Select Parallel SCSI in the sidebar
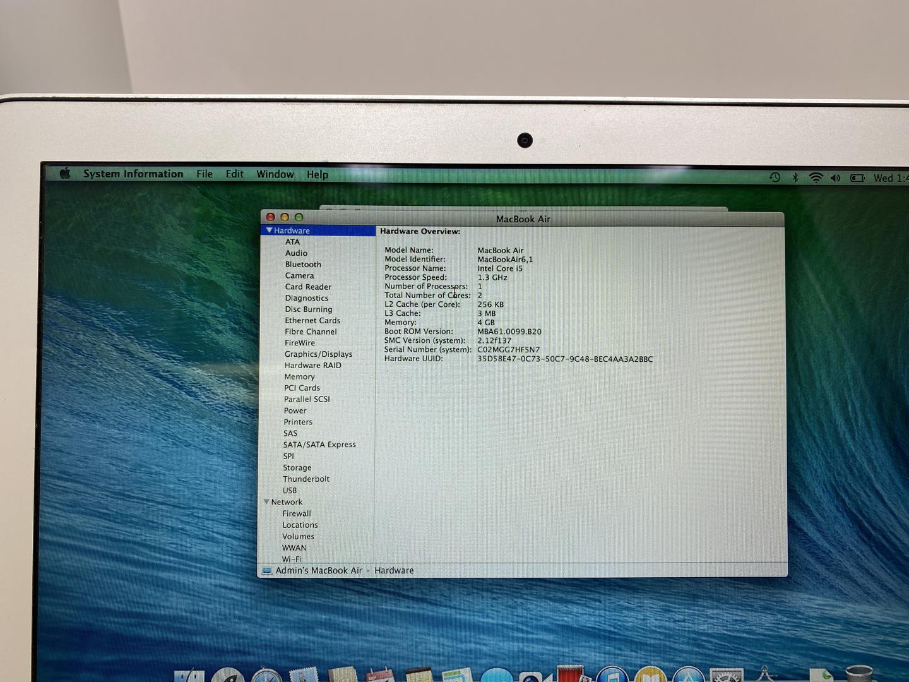Image resolution: width=909 pixels, height=682 pixels. [x=307, y=400]
